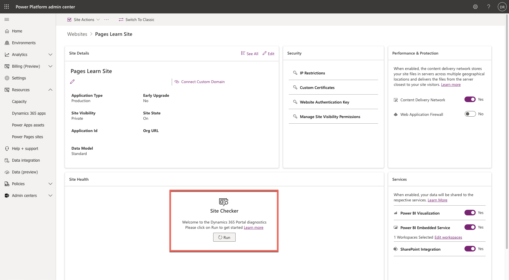Click the help question mark icon

(x=489, y=7)
